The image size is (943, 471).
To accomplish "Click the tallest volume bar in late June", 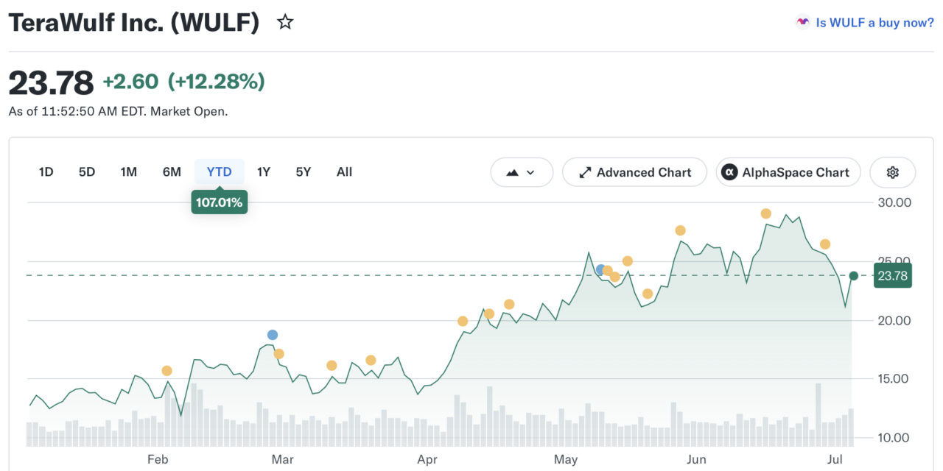I will pyautogui.click(x=818, y=415).
